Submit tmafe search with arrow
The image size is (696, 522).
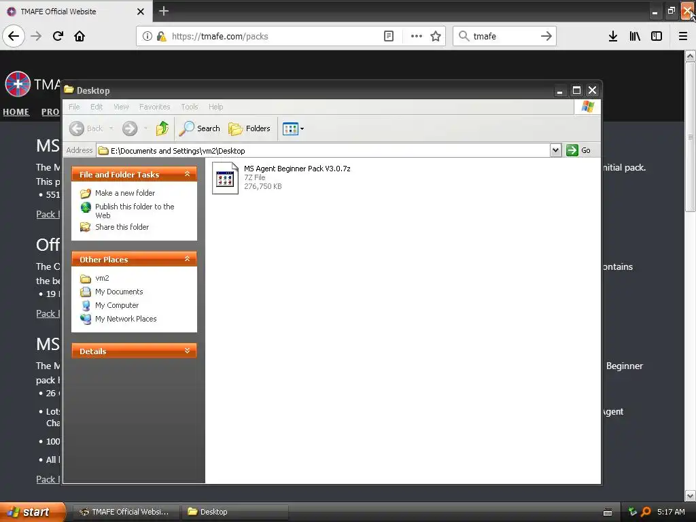(x=546, y=36)
